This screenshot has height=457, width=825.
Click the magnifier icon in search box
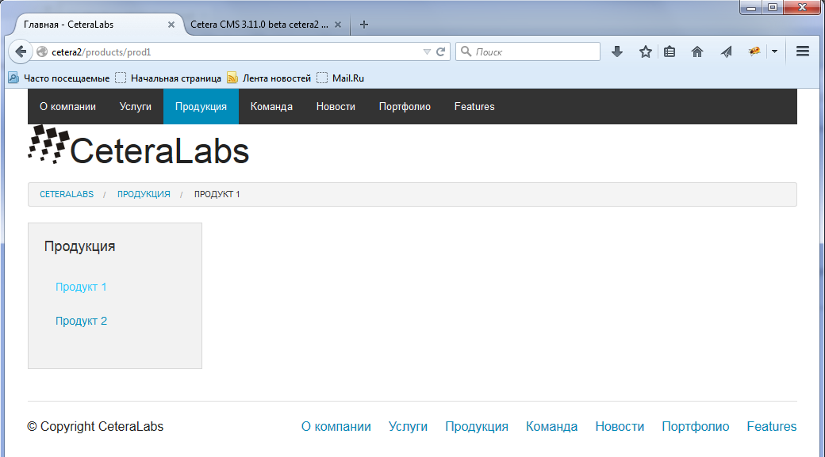click(466, 51)
